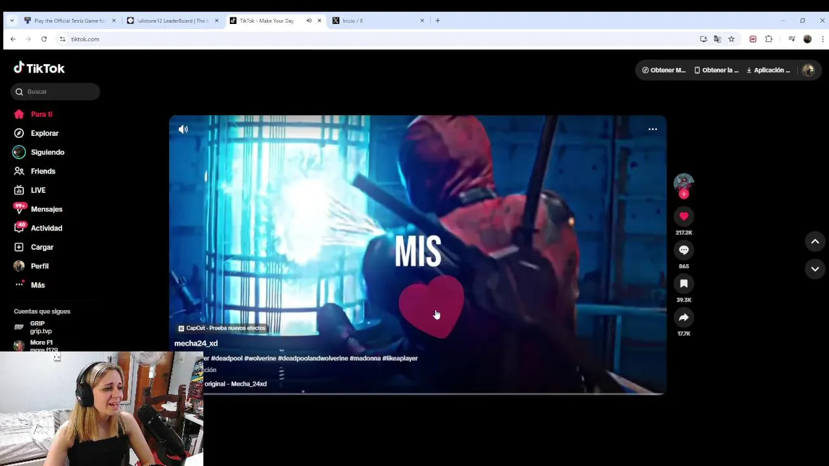
Task: Open the tab search dropdown
Action: click(12, 21)
